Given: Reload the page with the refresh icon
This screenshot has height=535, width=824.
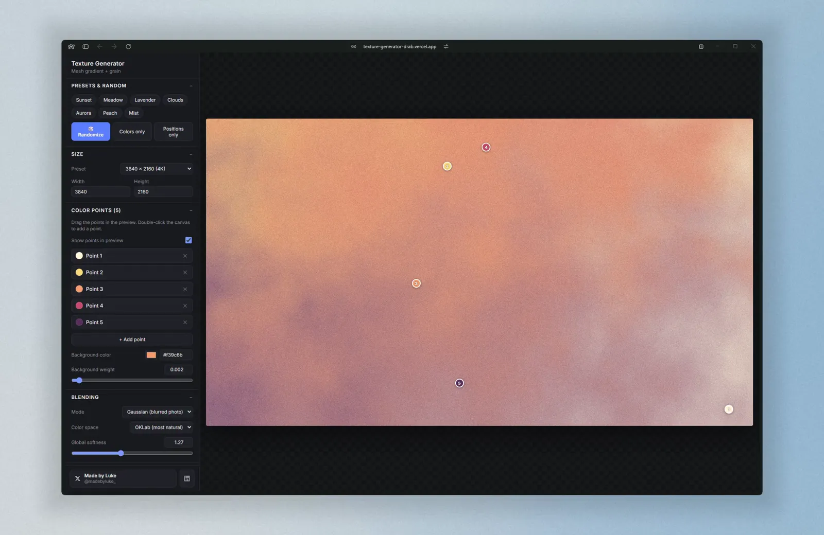Looking at the screenshot, I should (128, 46).
